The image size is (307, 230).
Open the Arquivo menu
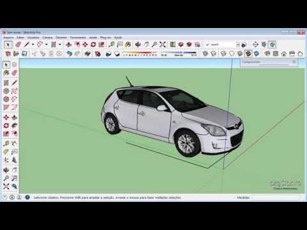tap(9, 38)
